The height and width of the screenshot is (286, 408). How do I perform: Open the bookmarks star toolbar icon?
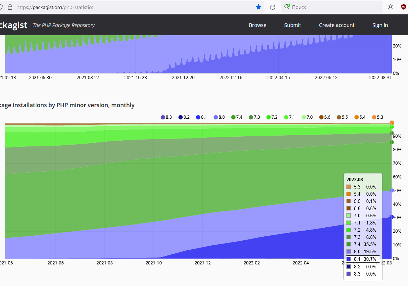click(x=390, y=7)
